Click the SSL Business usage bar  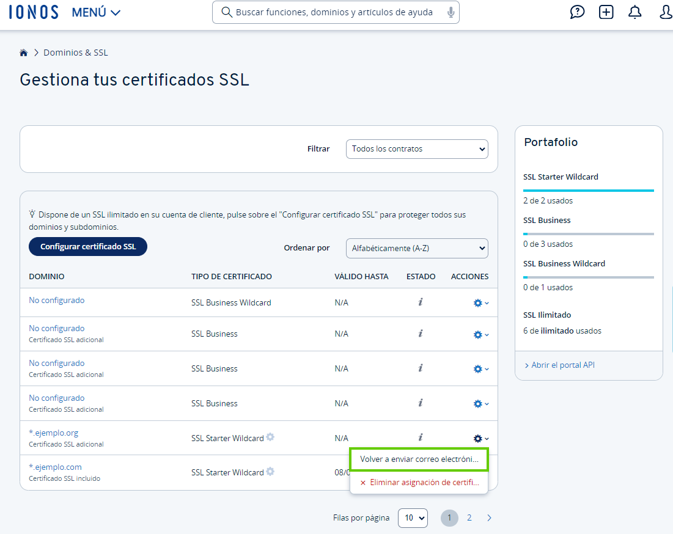[589, 234]
